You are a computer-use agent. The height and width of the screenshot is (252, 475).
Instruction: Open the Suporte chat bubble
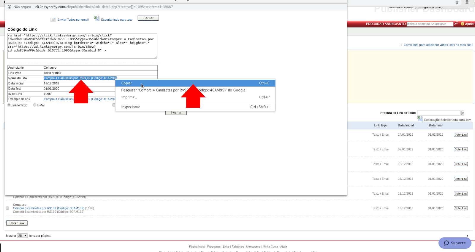tap(455, 243)
